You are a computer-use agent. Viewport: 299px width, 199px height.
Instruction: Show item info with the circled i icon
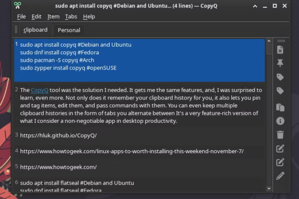pos(280,121)
